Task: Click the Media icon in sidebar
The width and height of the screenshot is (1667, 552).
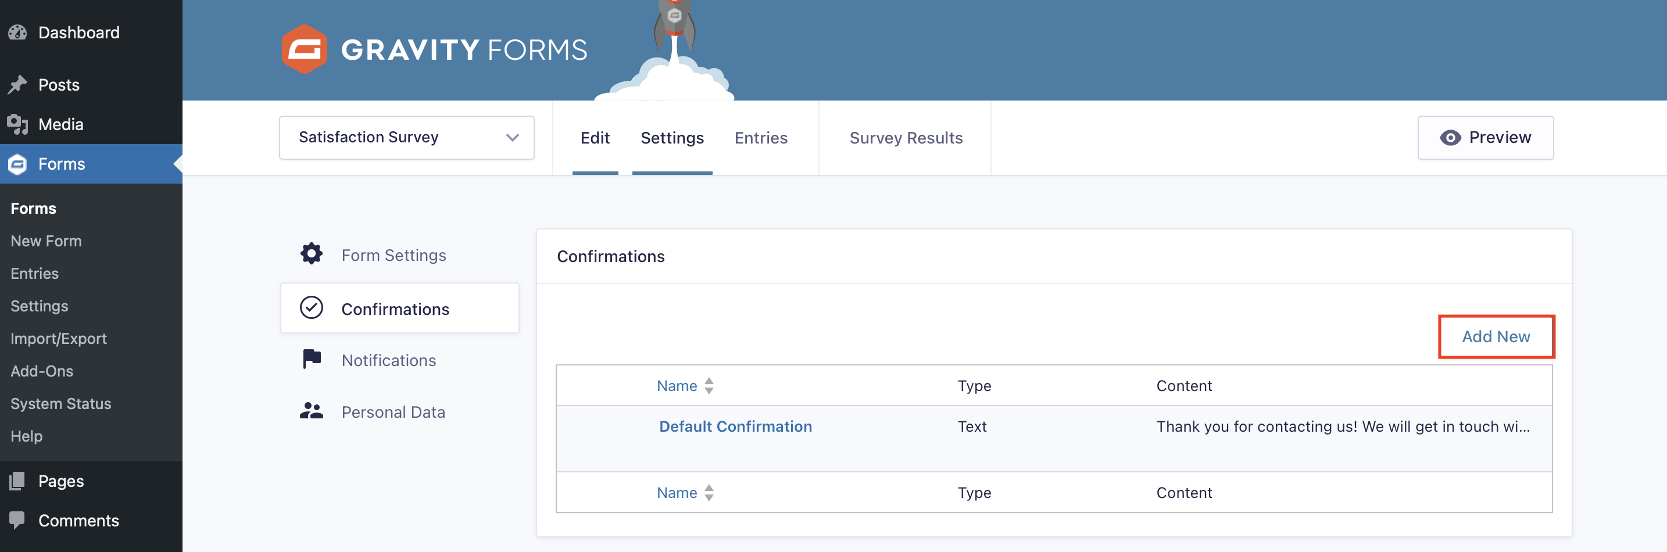Action: (x=17, y=124)
